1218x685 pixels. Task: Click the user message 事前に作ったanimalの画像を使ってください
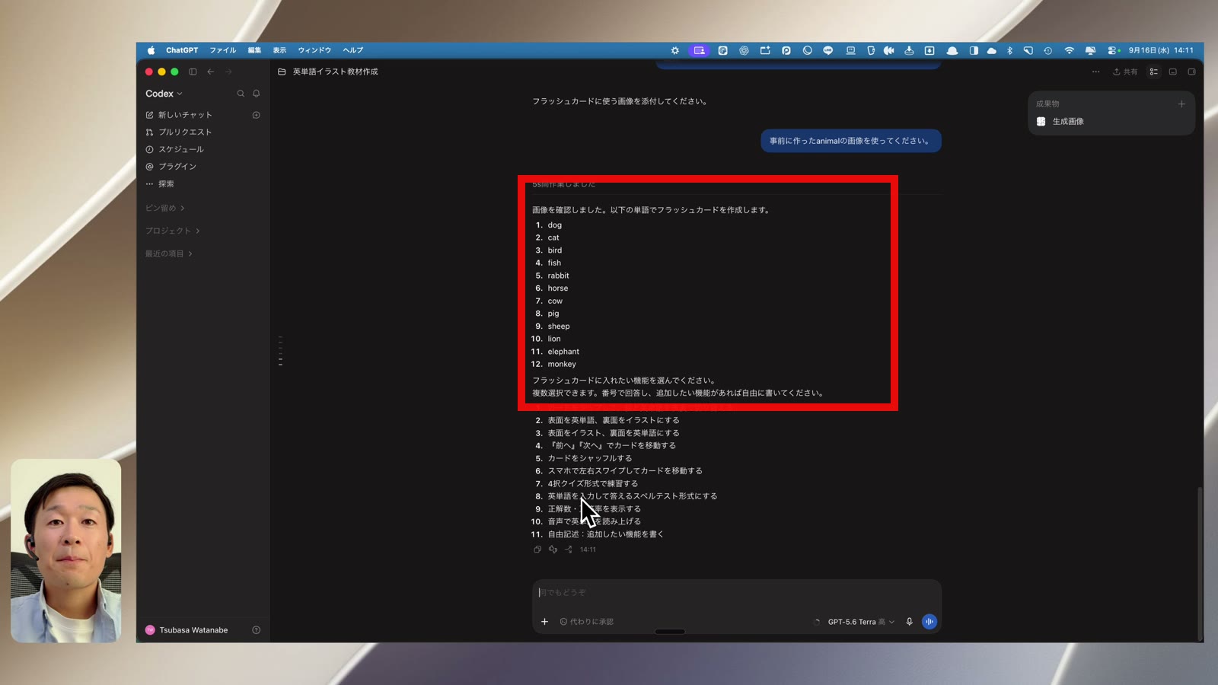(851, 141)
